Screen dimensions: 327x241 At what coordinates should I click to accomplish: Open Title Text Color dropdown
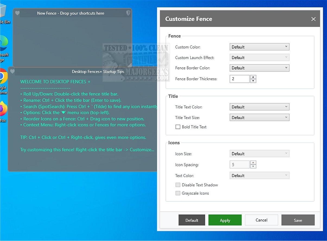point(259,107)
